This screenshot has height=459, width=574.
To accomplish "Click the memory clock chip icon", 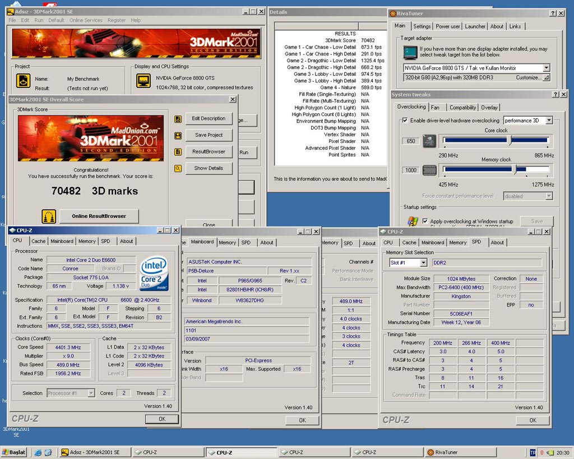I will click(x=429, y=170).
